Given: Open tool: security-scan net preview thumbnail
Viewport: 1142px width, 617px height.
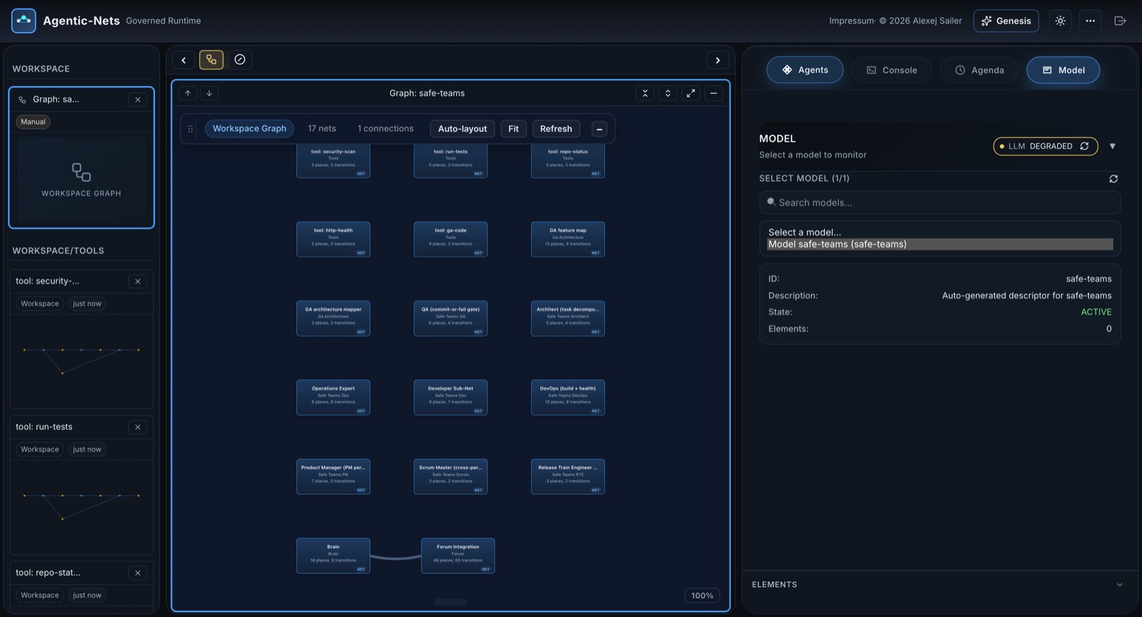Looking at the screenshot, I should 82,360.
